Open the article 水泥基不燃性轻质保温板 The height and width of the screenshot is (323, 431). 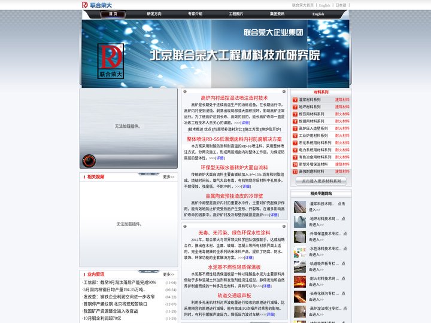(x=234, y=267)
